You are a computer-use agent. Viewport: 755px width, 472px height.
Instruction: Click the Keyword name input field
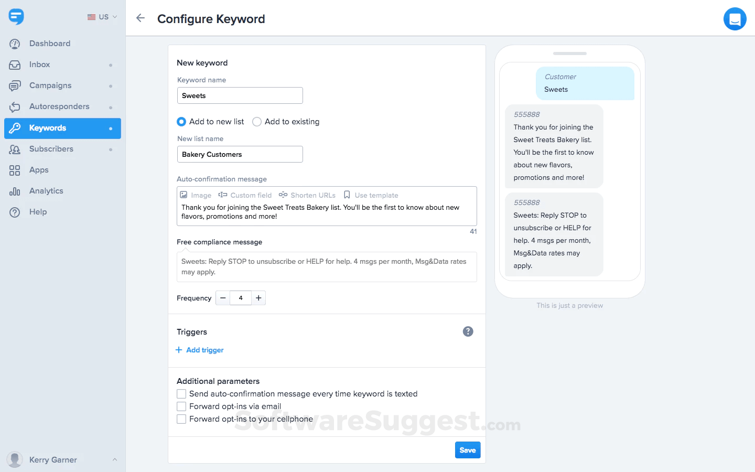(240, 95)
